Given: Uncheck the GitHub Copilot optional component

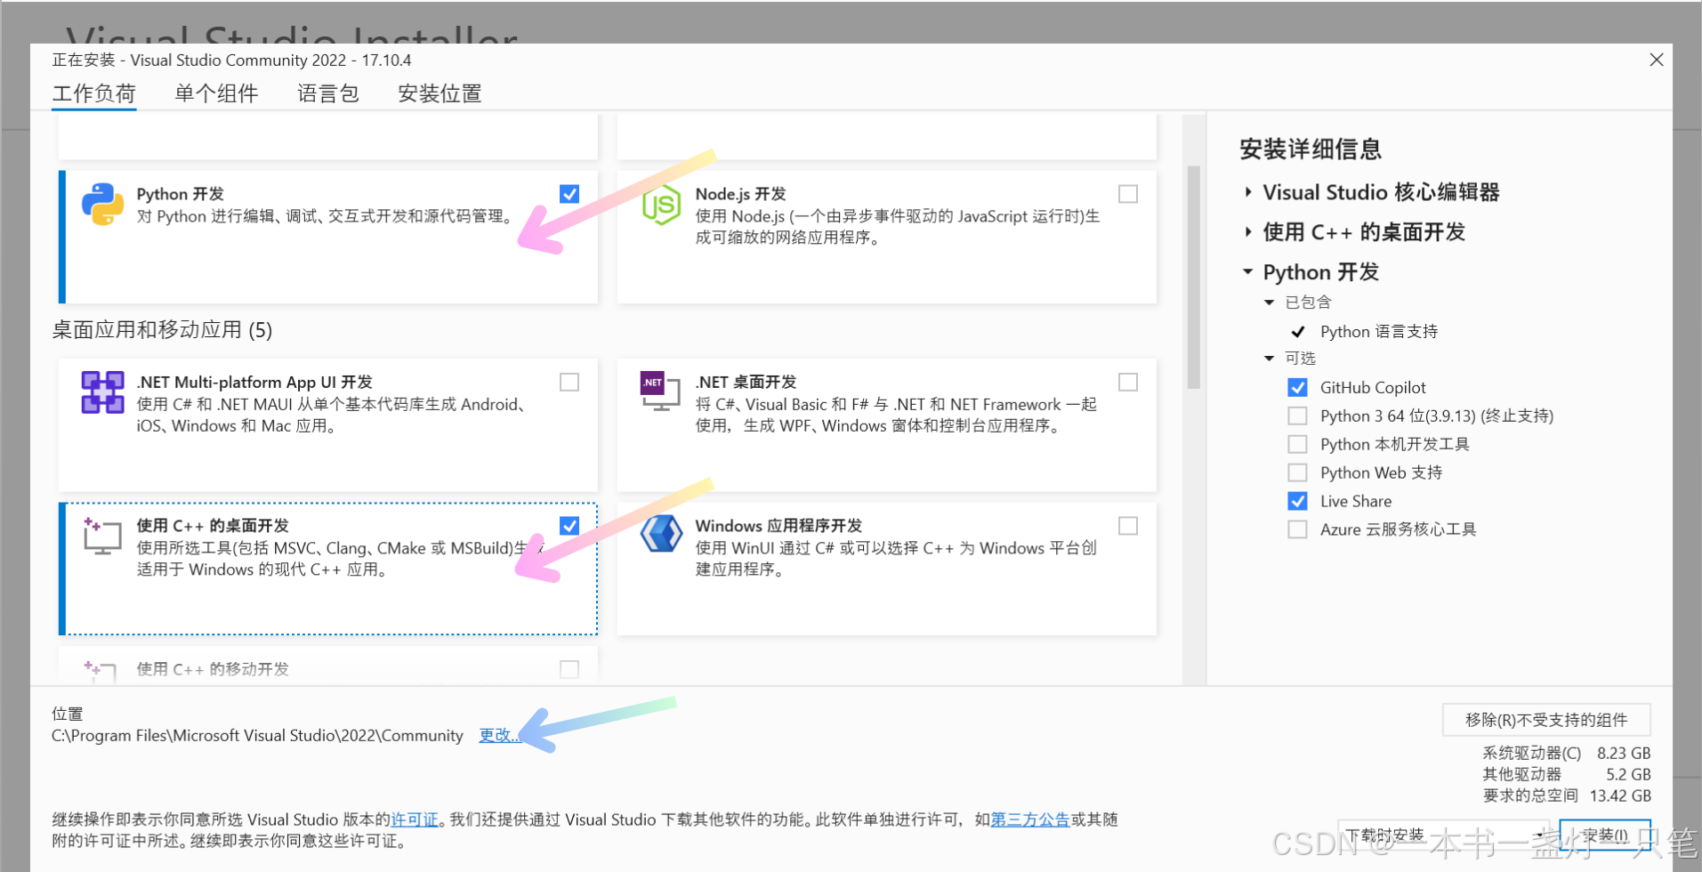Looking at the screenshot, I should (1298, 388).
